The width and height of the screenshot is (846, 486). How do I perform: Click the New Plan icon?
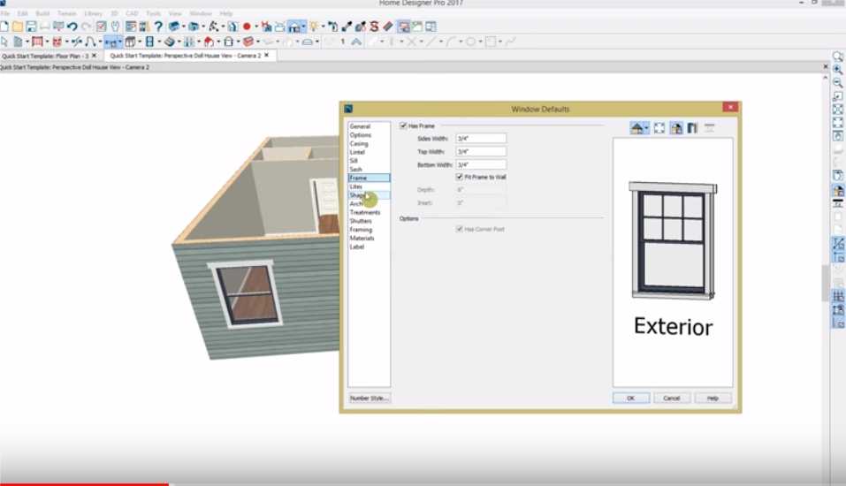(x=4, y=27)
